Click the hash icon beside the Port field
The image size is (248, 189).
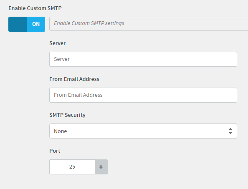101,167
